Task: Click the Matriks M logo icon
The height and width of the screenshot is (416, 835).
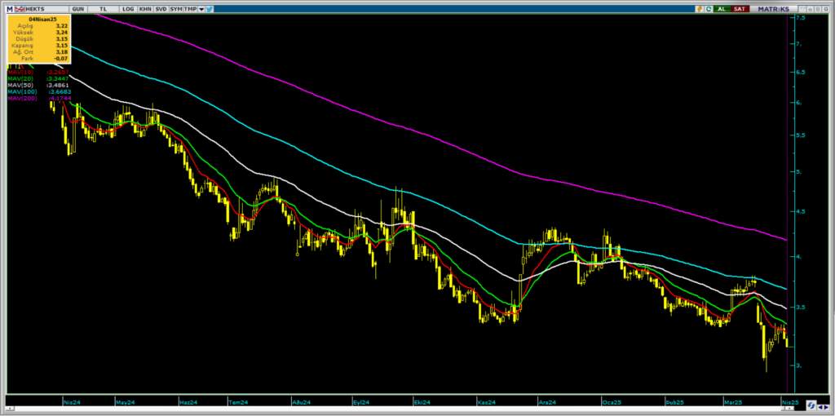Action: [x=10, y=9]
